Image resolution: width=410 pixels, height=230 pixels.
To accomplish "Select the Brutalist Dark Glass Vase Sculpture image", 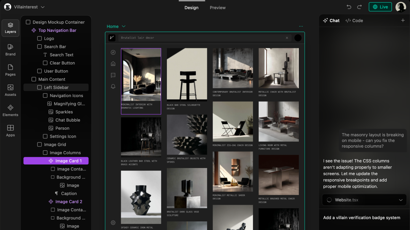I will pyautogui.click(x=187, y=188).
